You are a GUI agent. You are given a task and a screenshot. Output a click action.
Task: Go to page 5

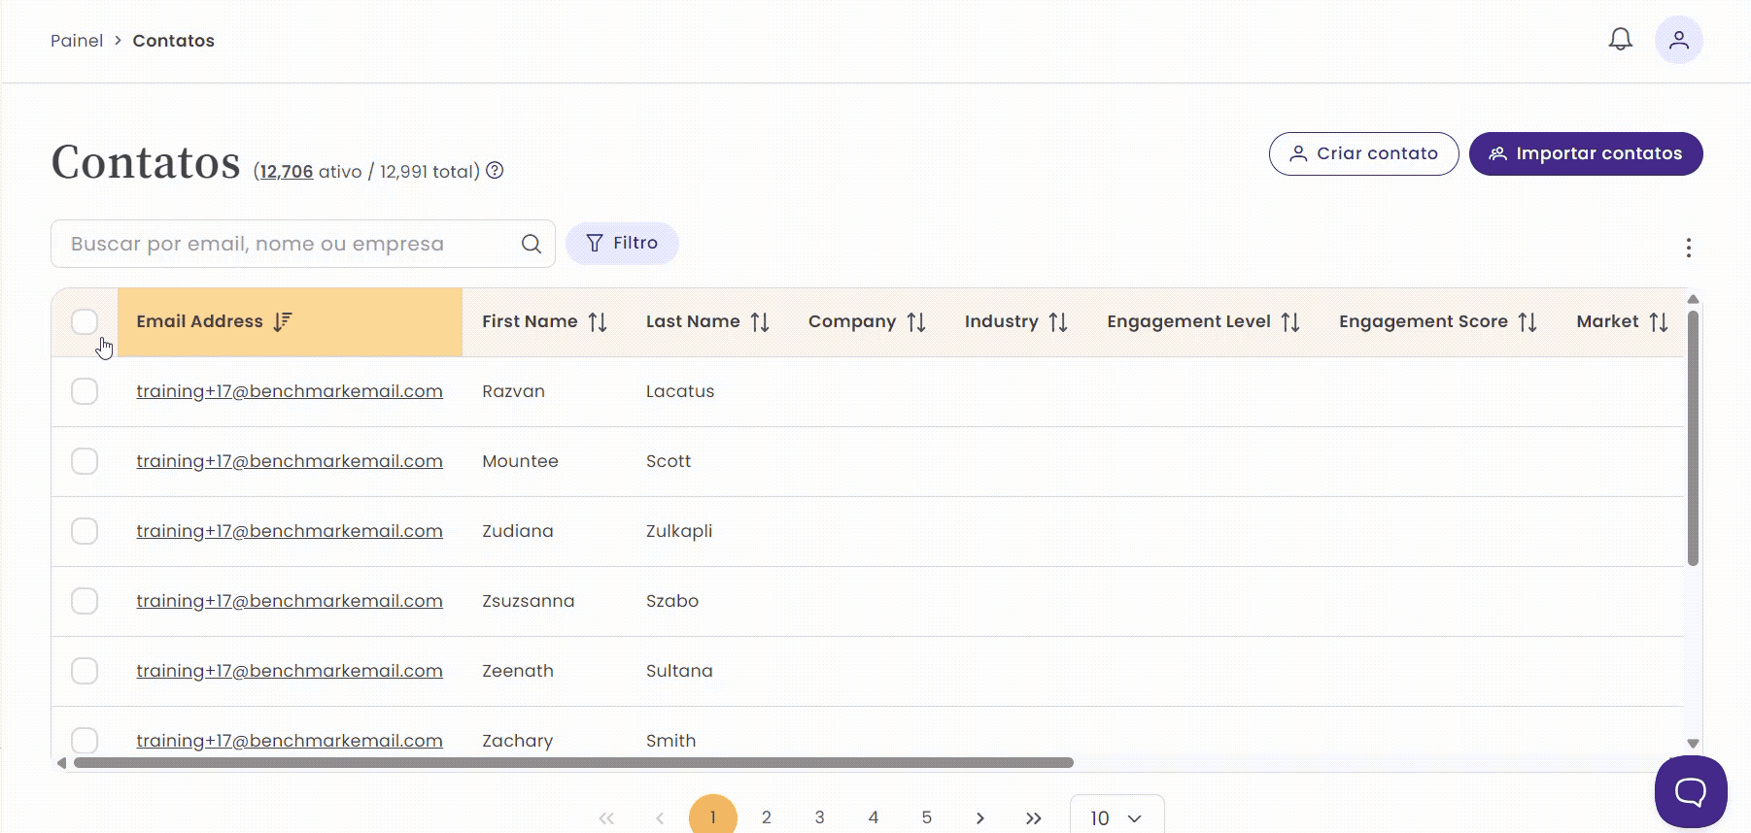pyautogui.click(x=927, y=817)
